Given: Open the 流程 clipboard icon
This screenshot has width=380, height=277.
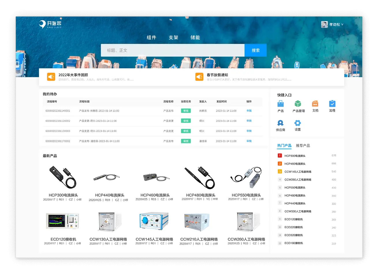Looking at the screenshot, I should click(x=332, y=104).
